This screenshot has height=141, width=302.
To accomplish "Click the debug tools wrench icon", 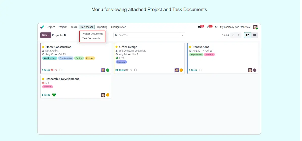I will [216, 27].
